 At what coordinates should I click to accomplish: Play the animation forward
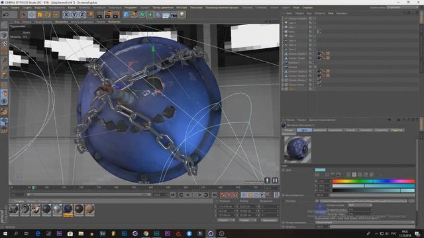[x=193, y=195]
